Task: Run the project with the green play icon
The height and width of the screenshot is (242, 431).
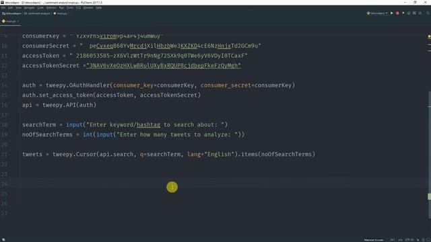Action: pos(392,13)
